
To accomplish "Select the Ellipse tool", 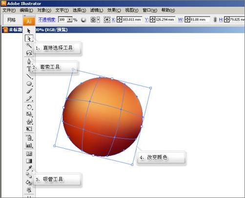I will 29,83.
